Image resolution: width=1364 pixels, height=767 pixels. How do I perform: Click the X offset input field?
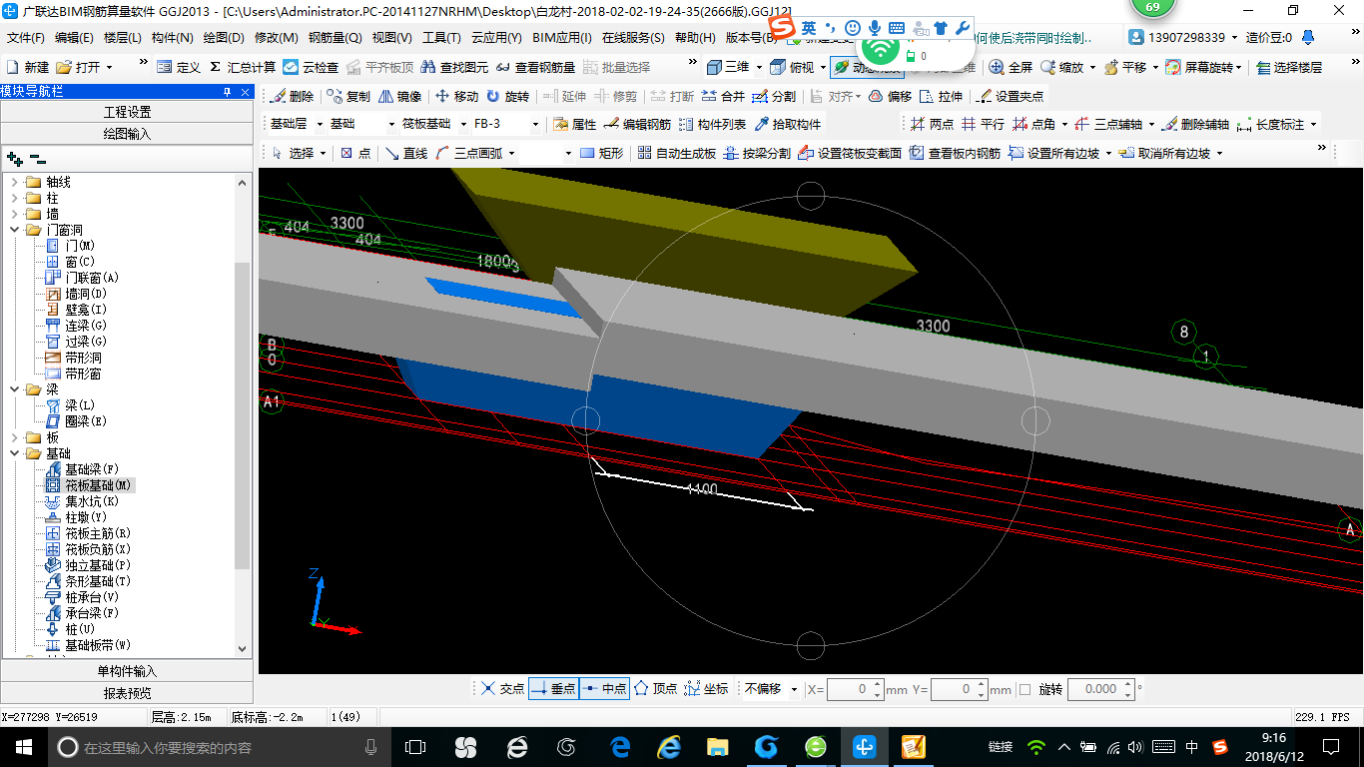855,689
